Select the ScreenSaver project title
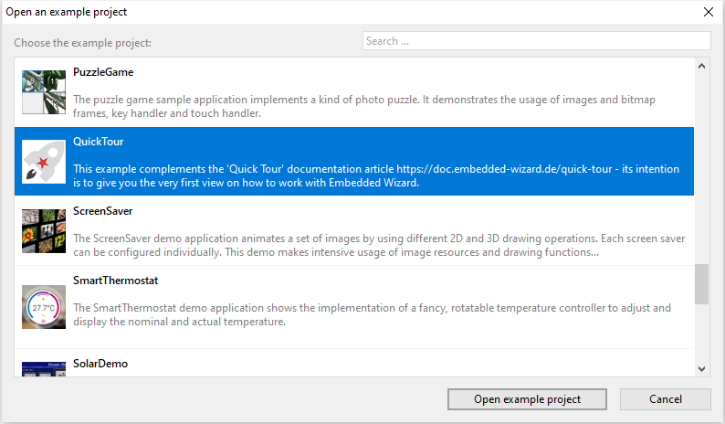Image resolution: width=725 pixels, height=424 pixels. pyautogui.click(x=102, y=211)
